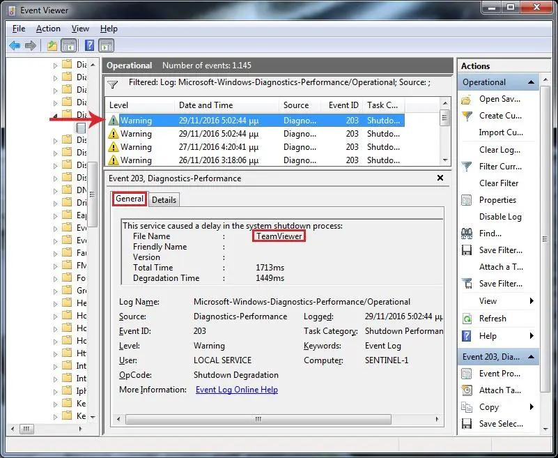Image resolution: width=558 pixels, height=458 pixels.
Task: Sort by Date and Time column header
Action: [x=226, y=105]
